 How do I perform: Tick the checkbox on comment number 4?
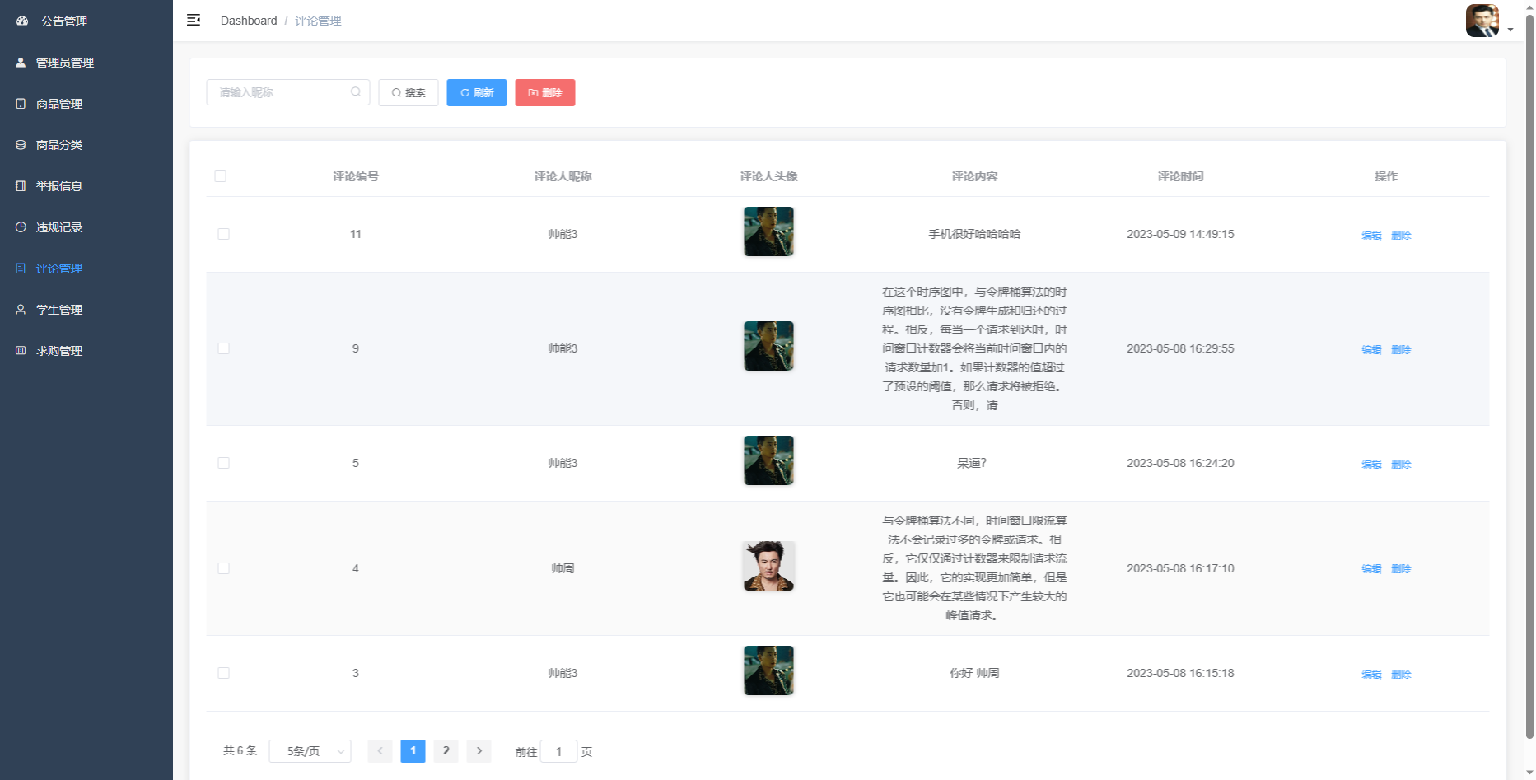(223, 568)
